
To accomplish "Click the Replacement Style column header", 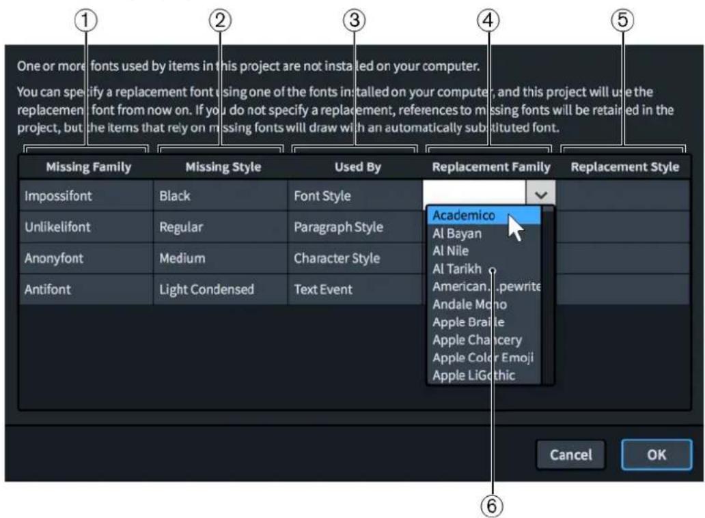I will [624, 167].
